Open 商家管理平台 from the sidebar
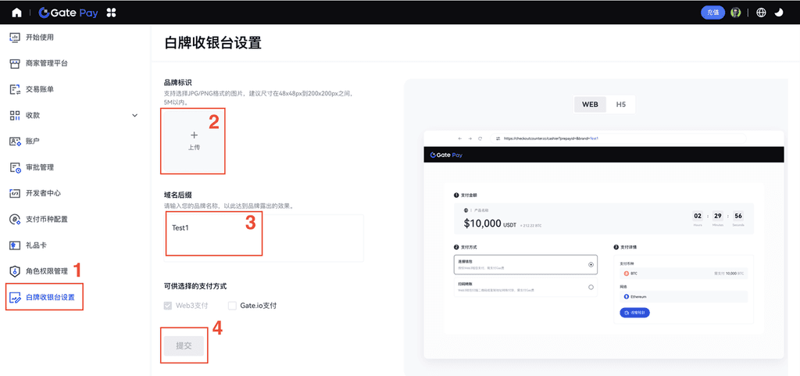The width and height of the screenshot is (800, 376). pos(46,63)
